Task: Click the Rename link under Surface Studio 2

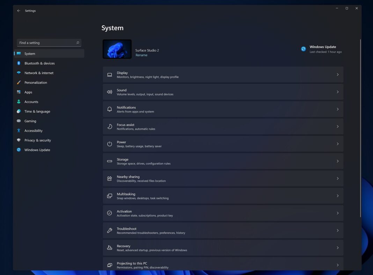Action: [x=141, y=55]
